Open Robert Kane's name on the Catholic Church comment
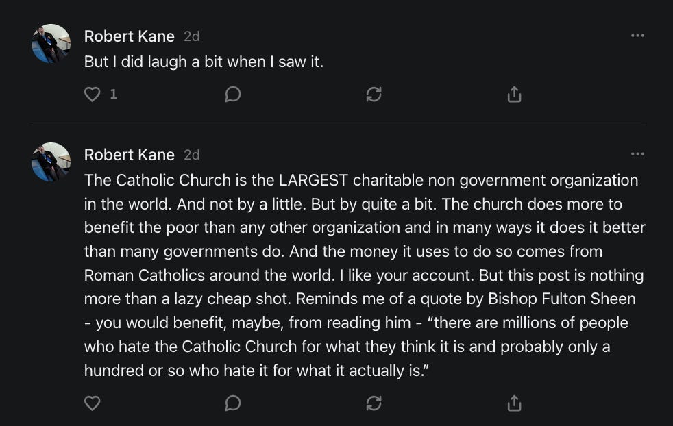Screen dimensions: 673x426 [x=129, y=155]
